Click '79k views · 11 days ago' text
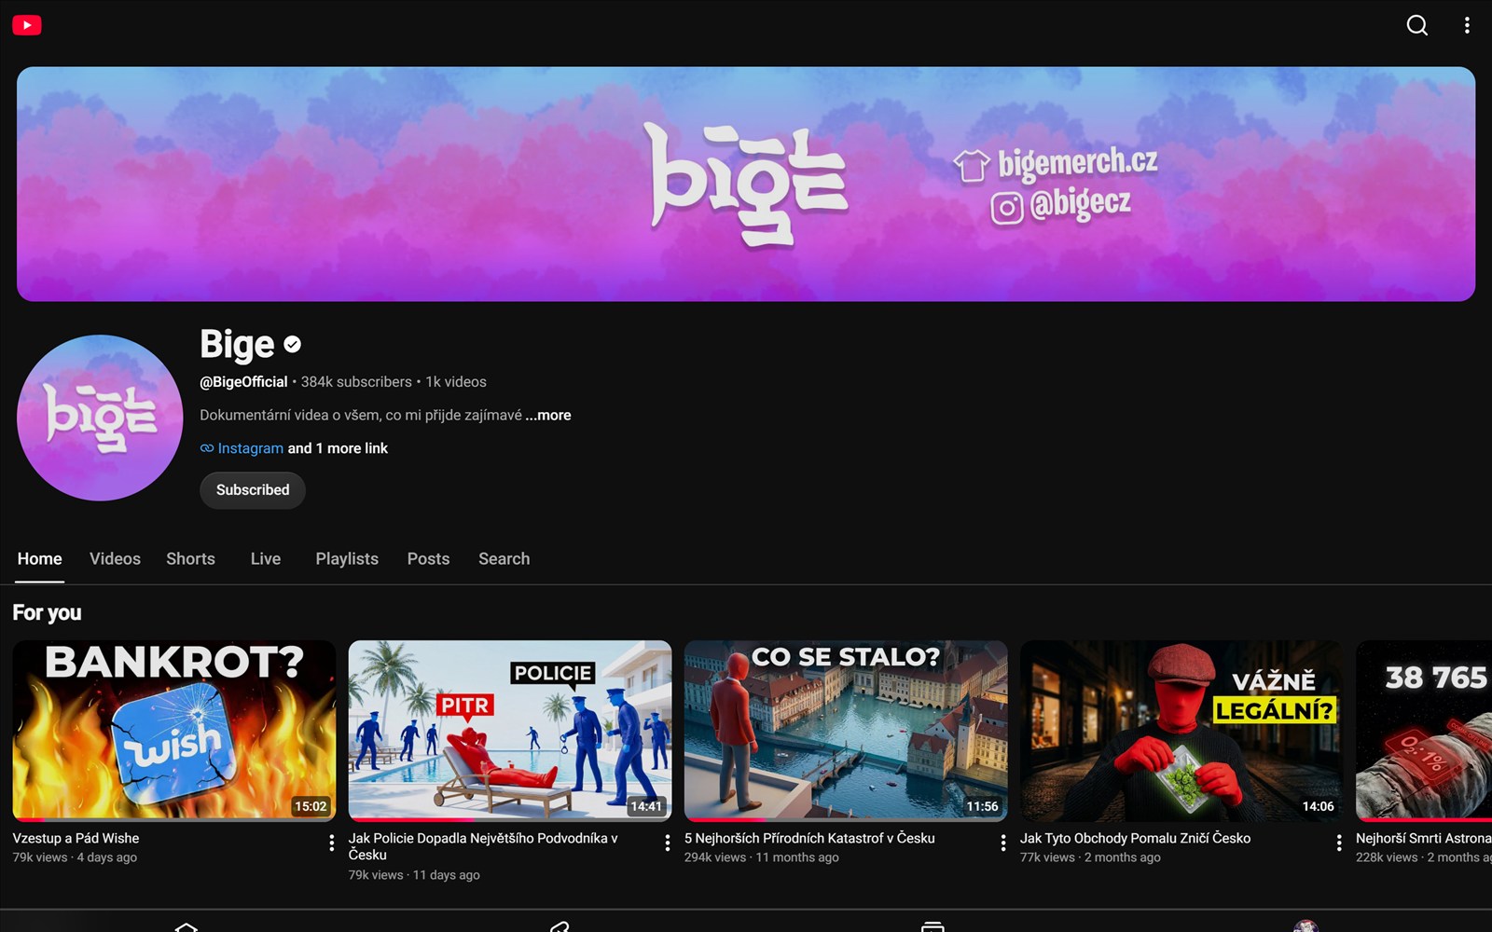1492x932 pixels. [414, 875]
